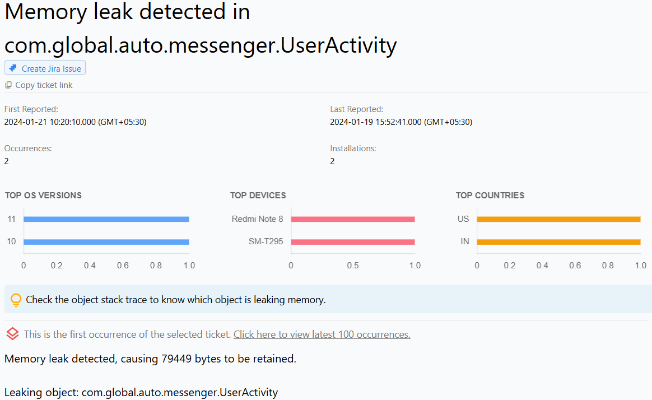Click the Occurrences count value
This screenshot has height=400, width=652.
6,161
